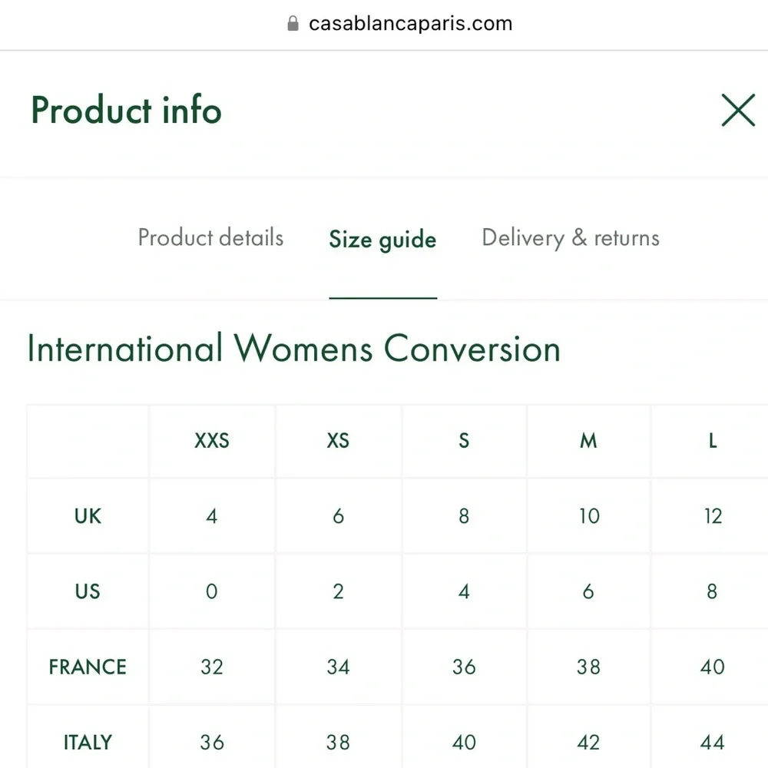Click UK size 10 cell
Viewport: 768px width, 768px height.
[x=588, y=516]
